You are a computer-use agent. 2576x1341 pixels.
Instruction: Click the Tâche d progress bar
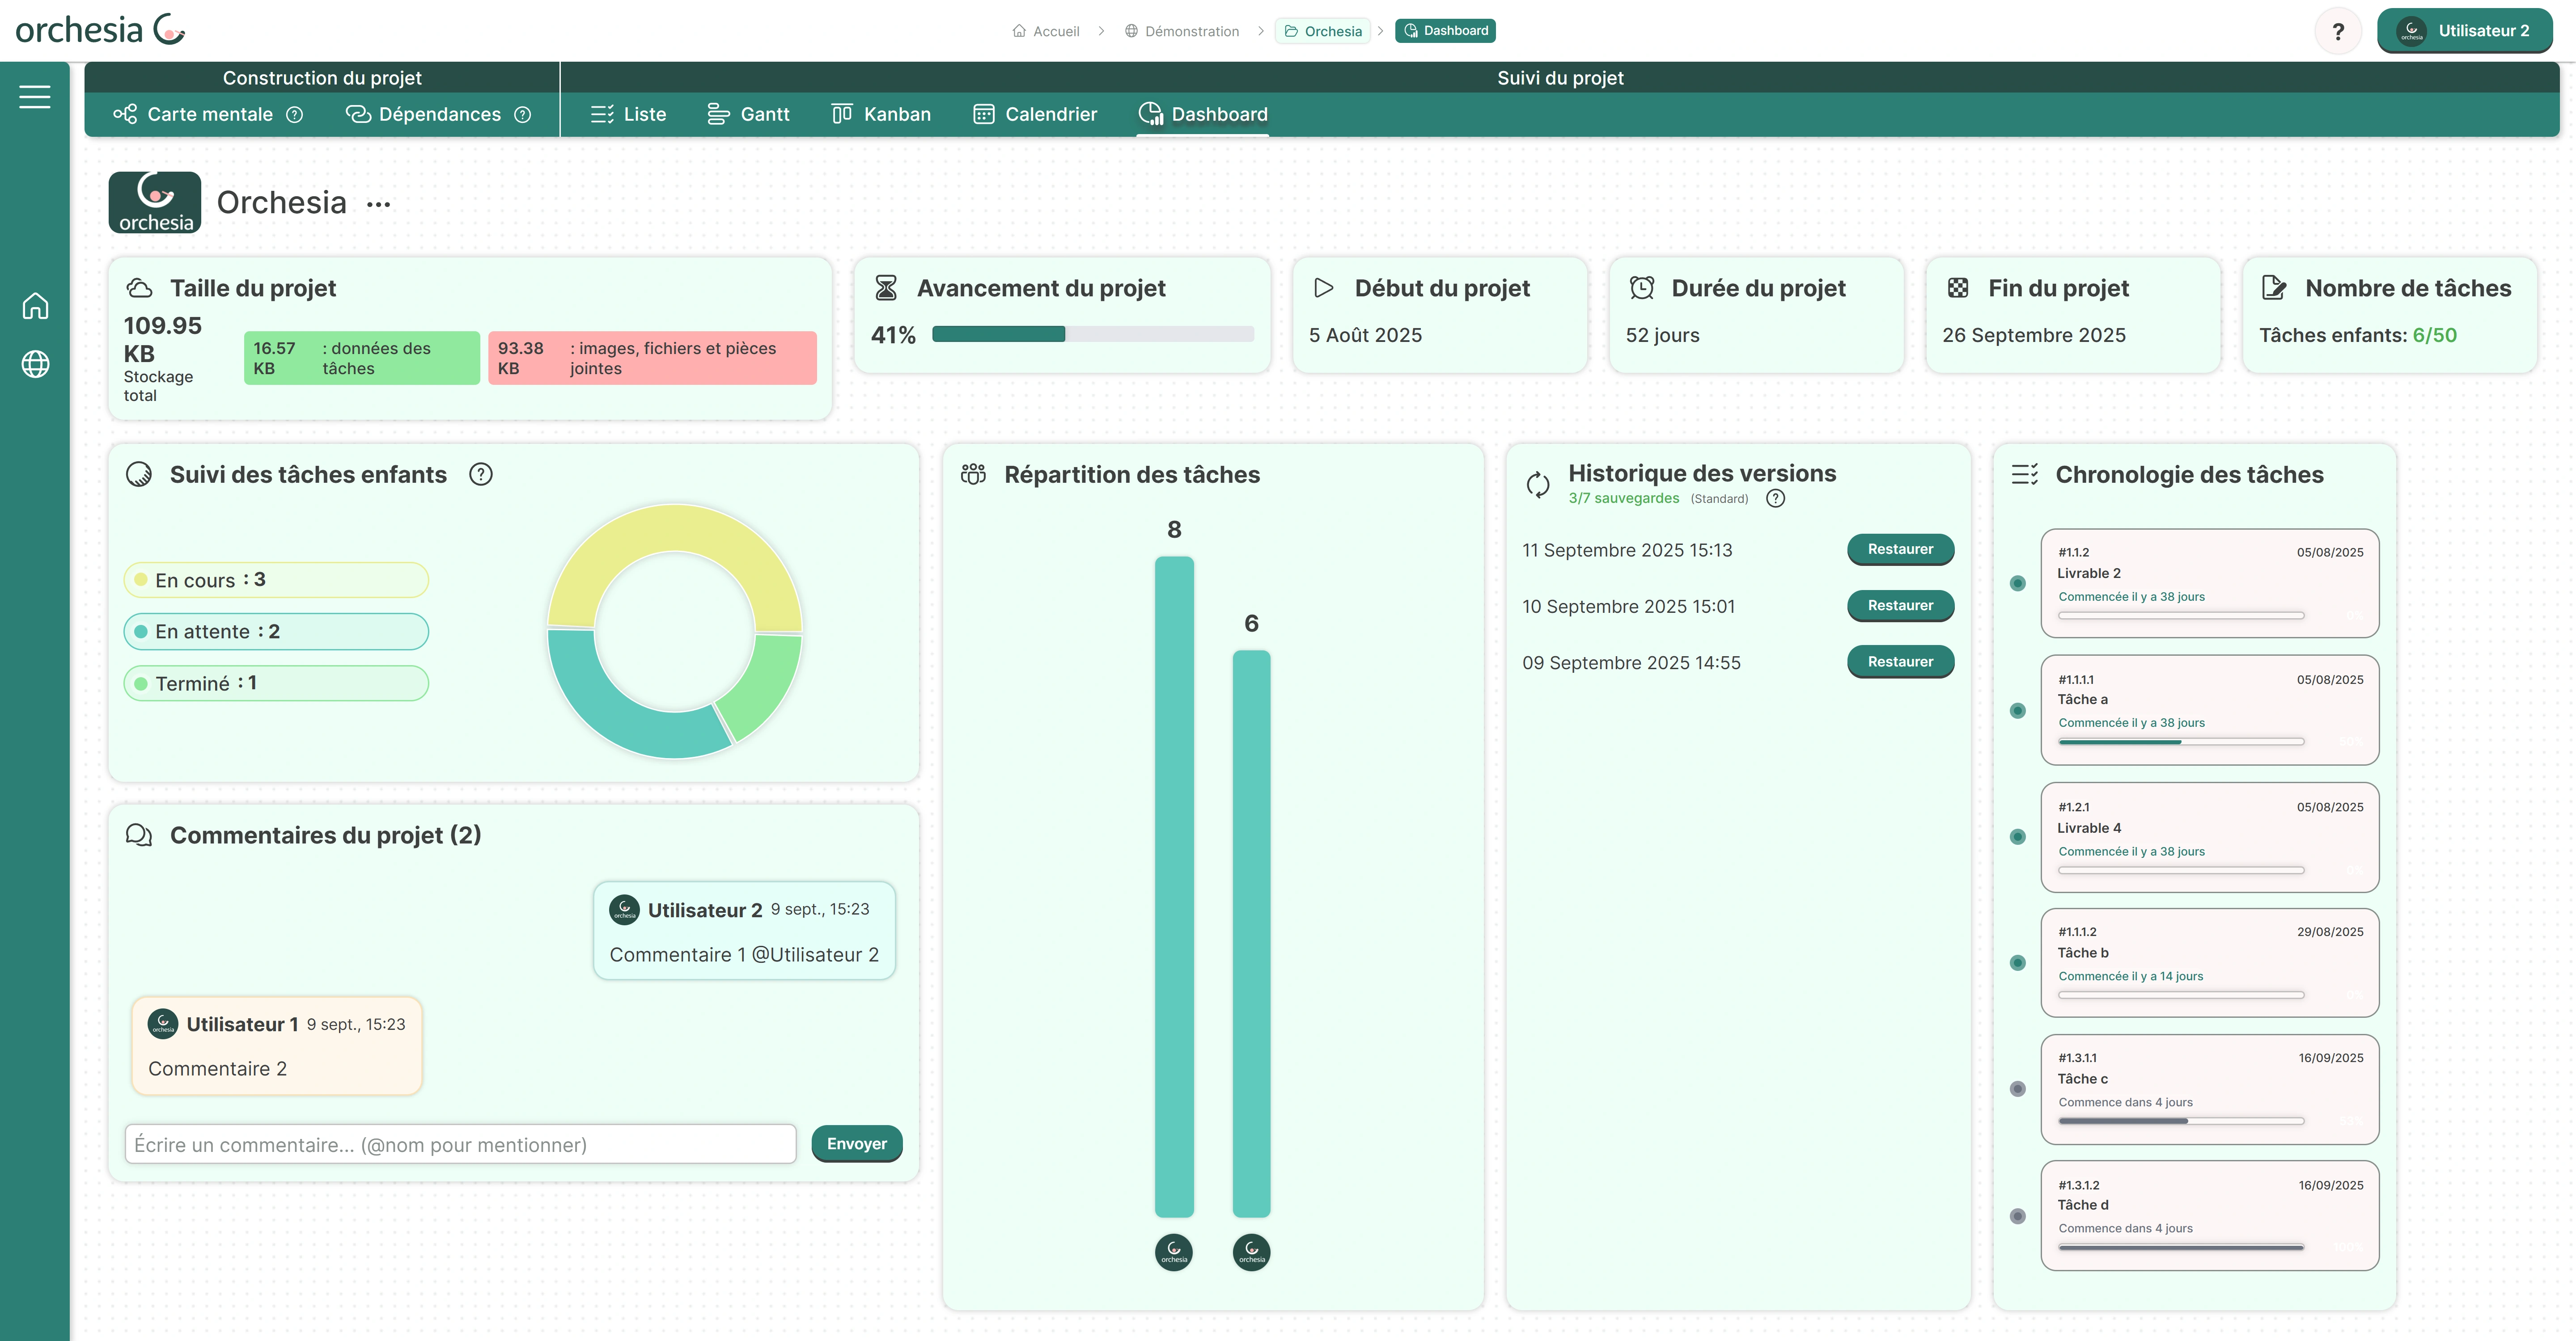(x=2181, y=1247)
